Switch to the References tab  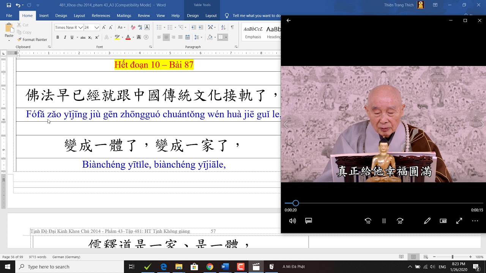[101, 16]
